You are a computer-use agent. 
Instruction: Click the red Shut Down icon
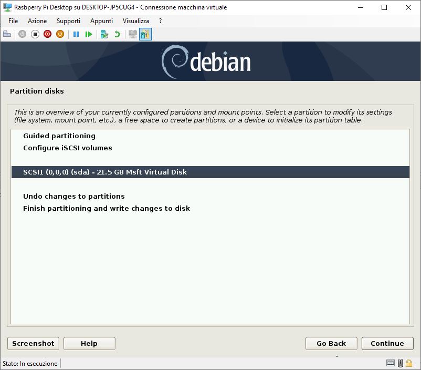pyautogui.click(x=48, y=34)
